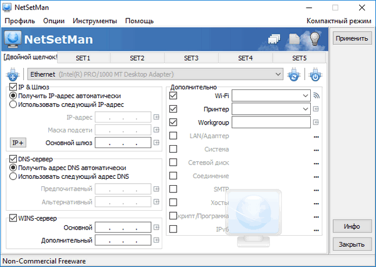
Task: Open the Опции menu
Action: pos(54,21)
